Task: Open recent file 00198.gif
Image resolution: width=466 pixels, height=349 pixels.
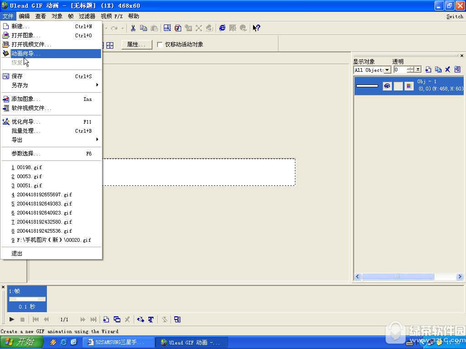Action: tap(51, 167)
